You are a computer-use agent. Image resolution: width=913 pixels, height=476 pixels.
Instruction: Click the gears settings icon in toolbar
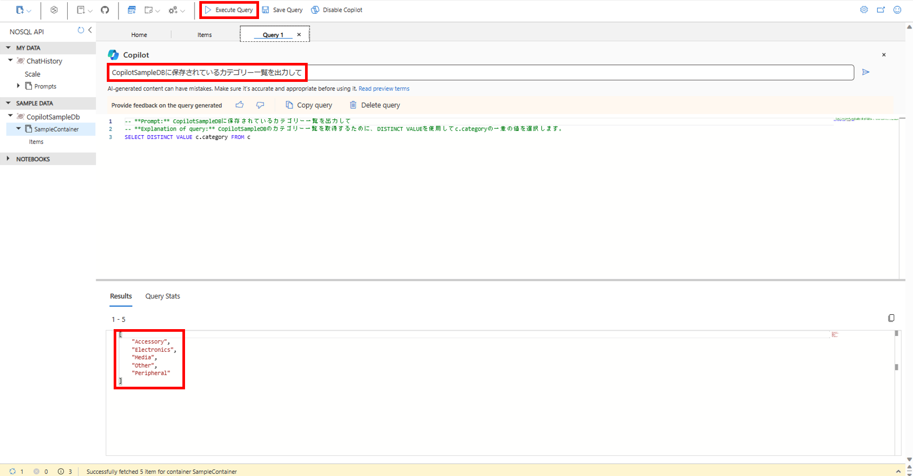tap(173, 10)
